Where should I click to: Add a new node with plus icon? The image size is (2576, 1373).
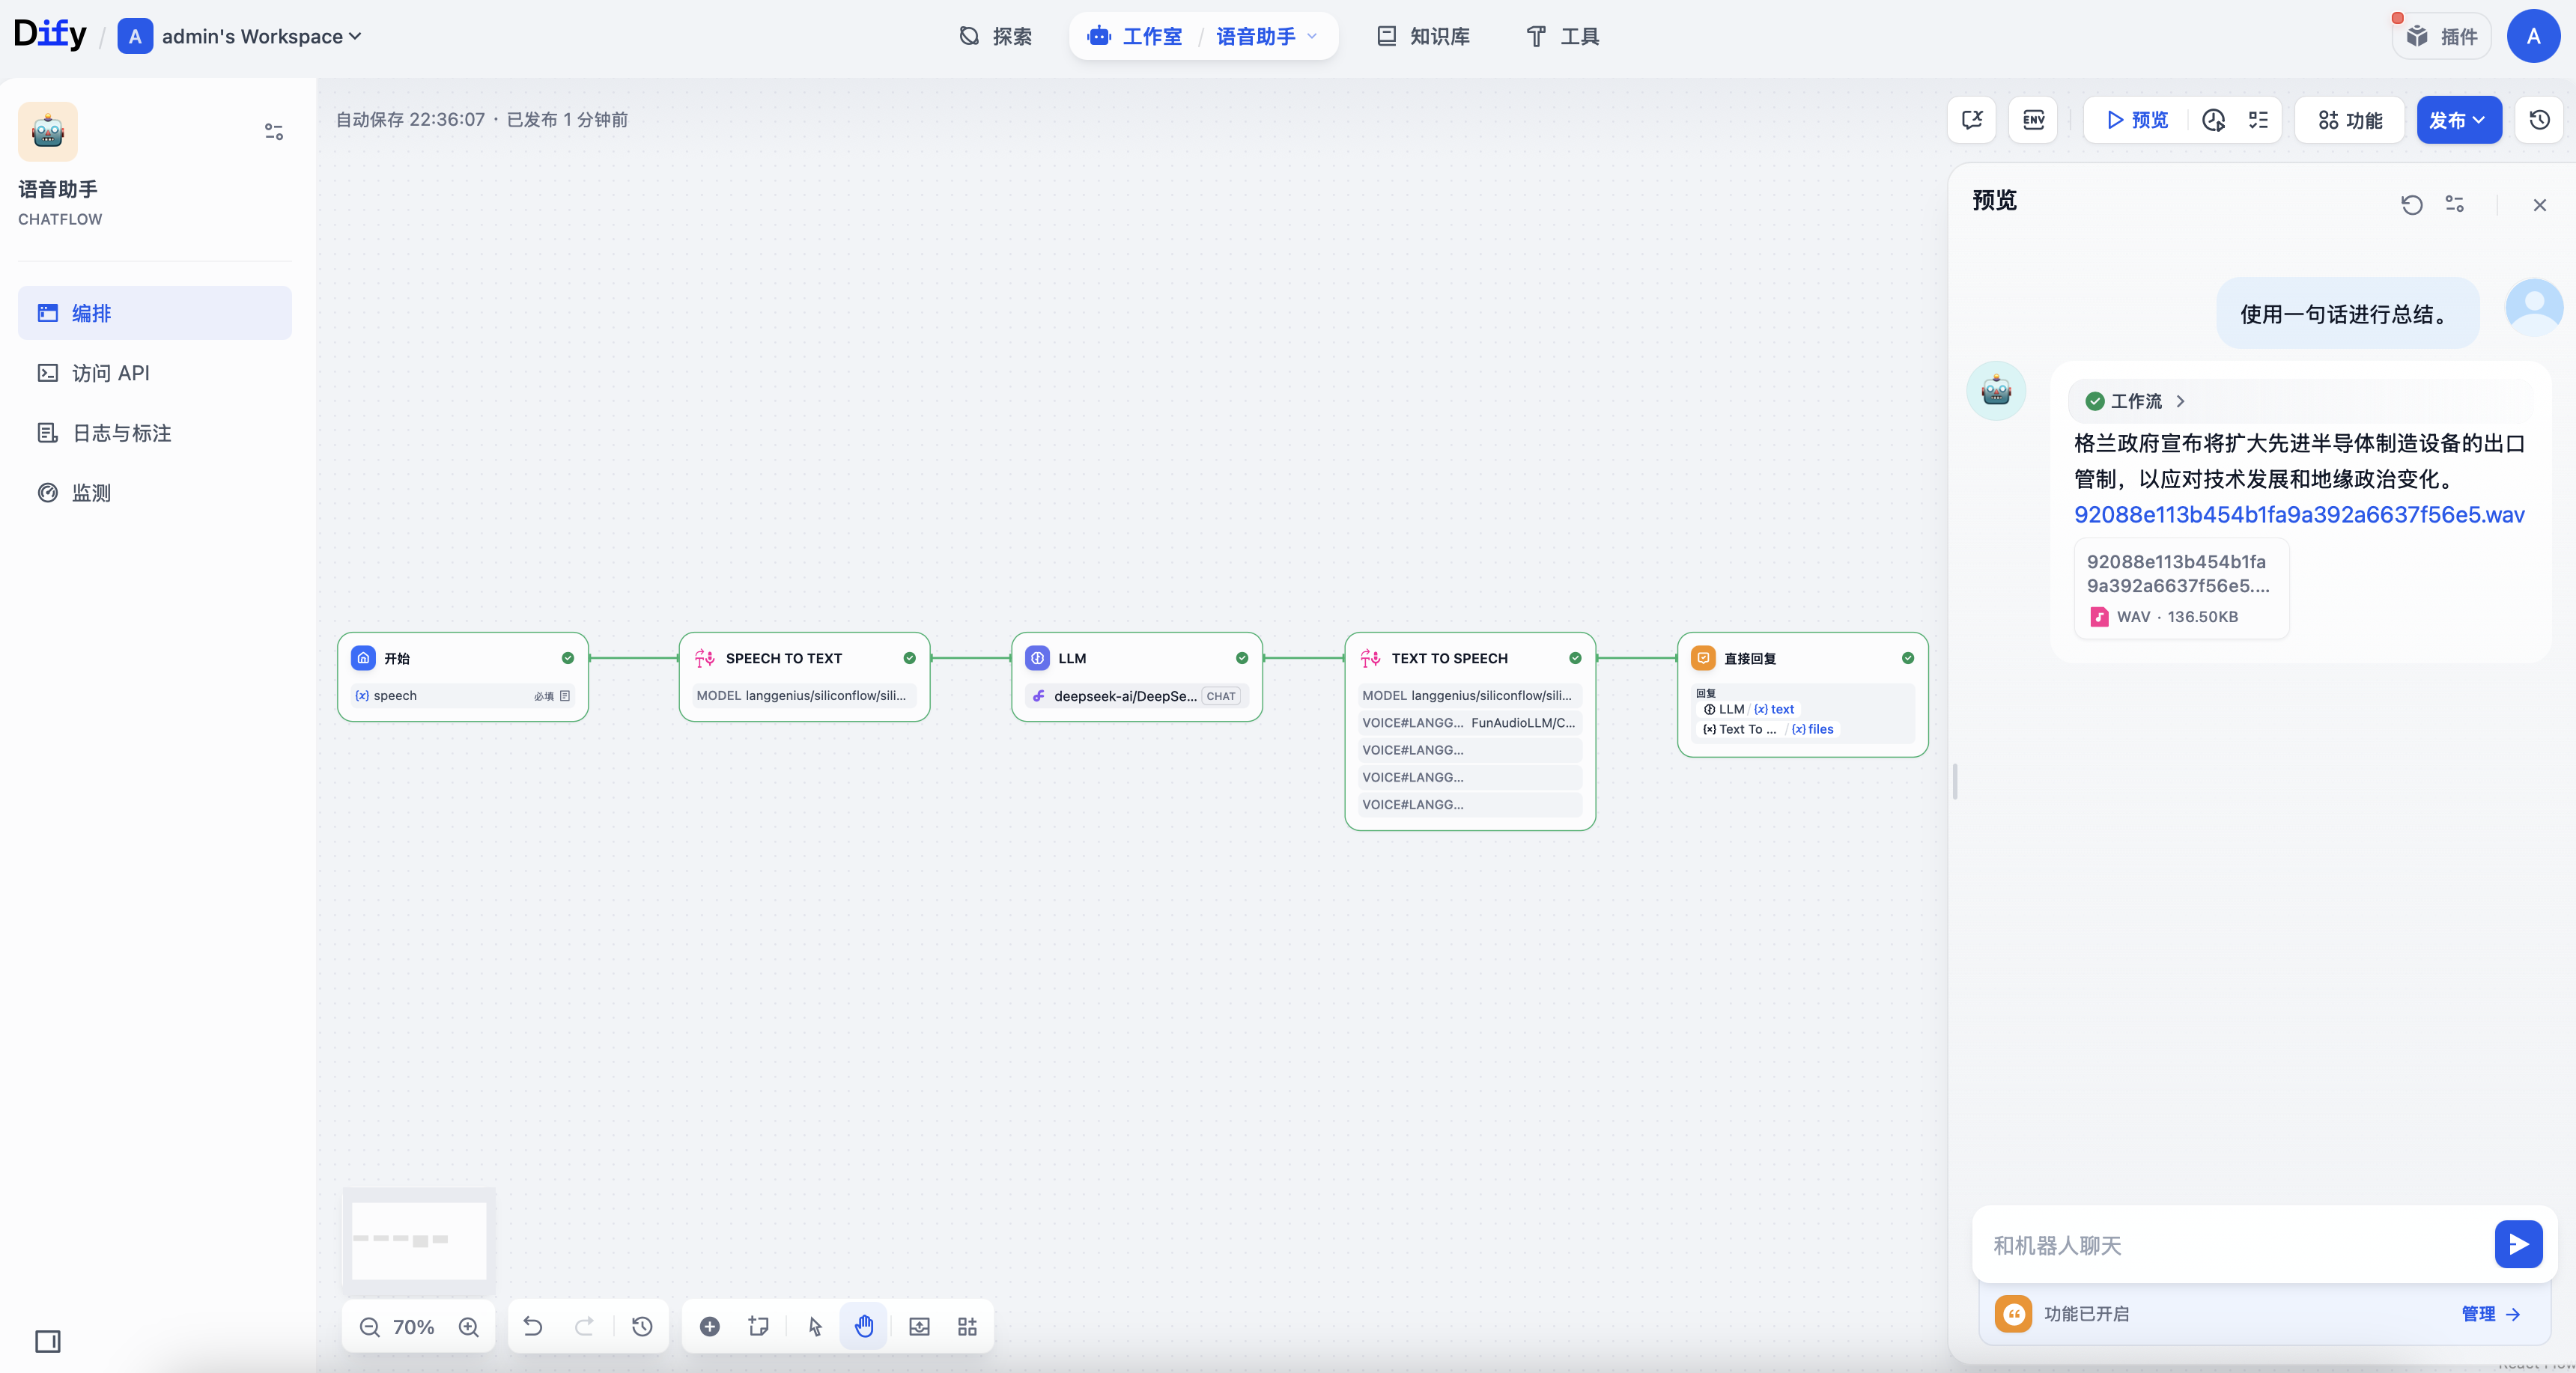click(x=709, y=1327)
